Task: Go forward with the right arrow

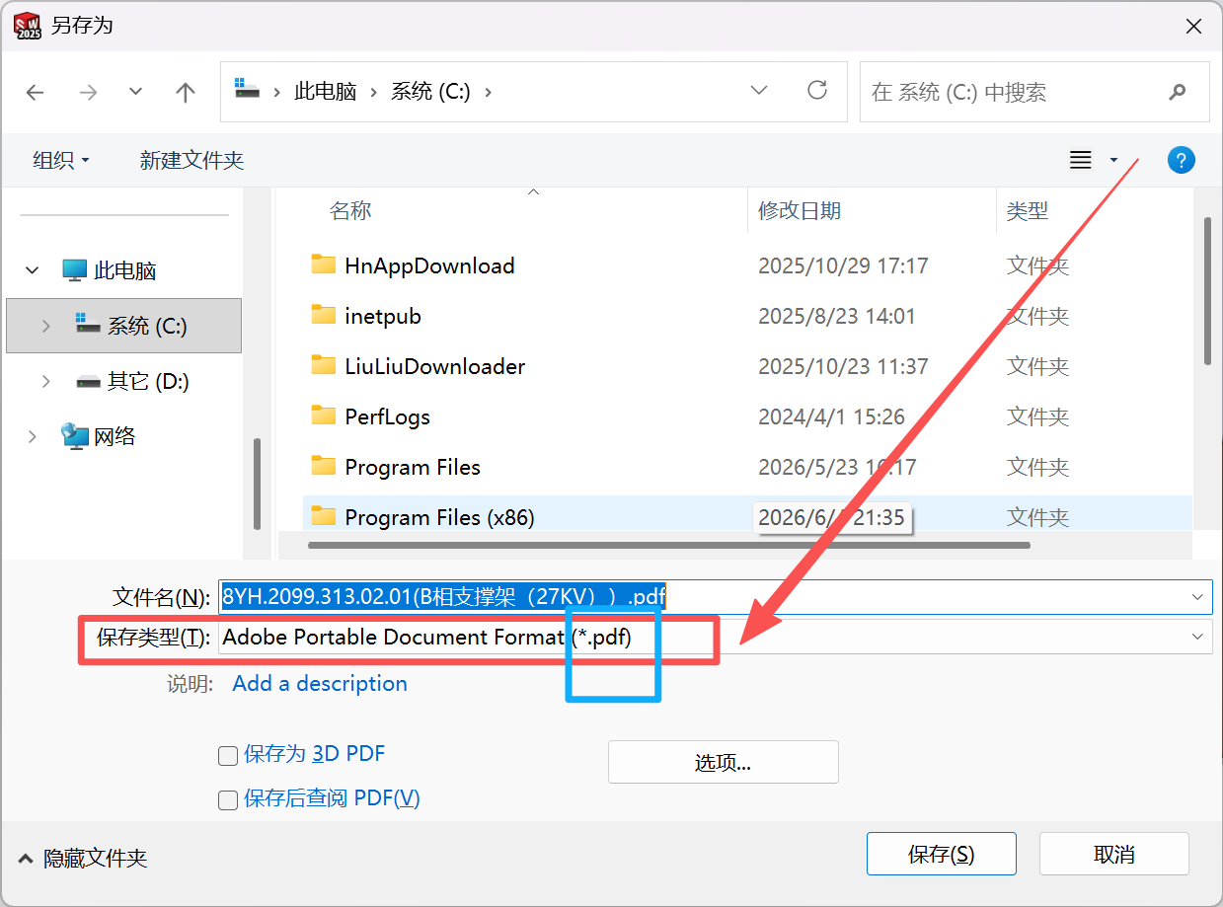Action: pyautogui.click(x=89, y=92)
